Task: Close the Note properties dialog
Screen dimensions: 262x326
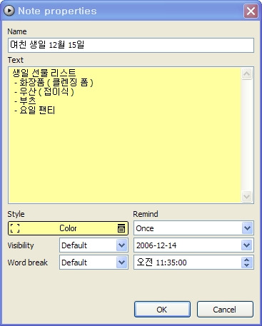Action: 251,11
